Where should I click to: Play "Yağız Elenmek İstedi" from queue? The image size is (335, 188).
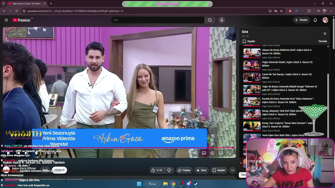(x=287, y=64)
